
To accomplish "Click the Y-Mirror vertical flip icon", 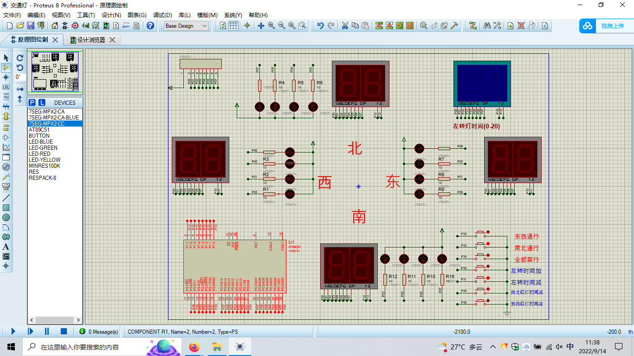I will tap(20, 99).
